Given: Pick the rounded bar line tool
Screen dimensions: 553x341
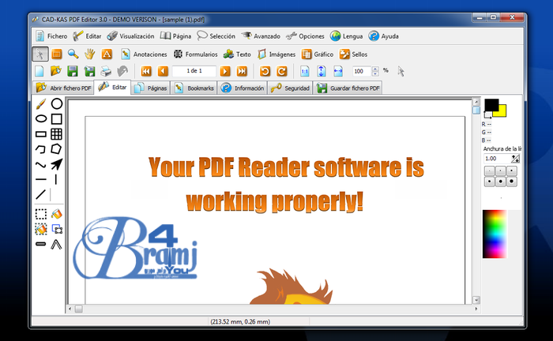Looking at the screenshot, I should pos(41,244).
